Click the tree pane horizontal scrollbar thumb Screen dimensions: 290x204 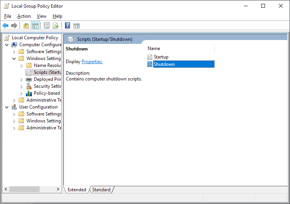point(24,189)
